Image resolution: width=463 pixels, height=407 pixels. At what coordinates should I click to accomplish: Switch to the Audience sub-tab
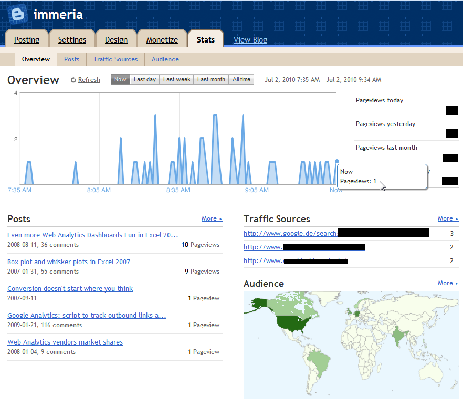(x=165, y=59)
